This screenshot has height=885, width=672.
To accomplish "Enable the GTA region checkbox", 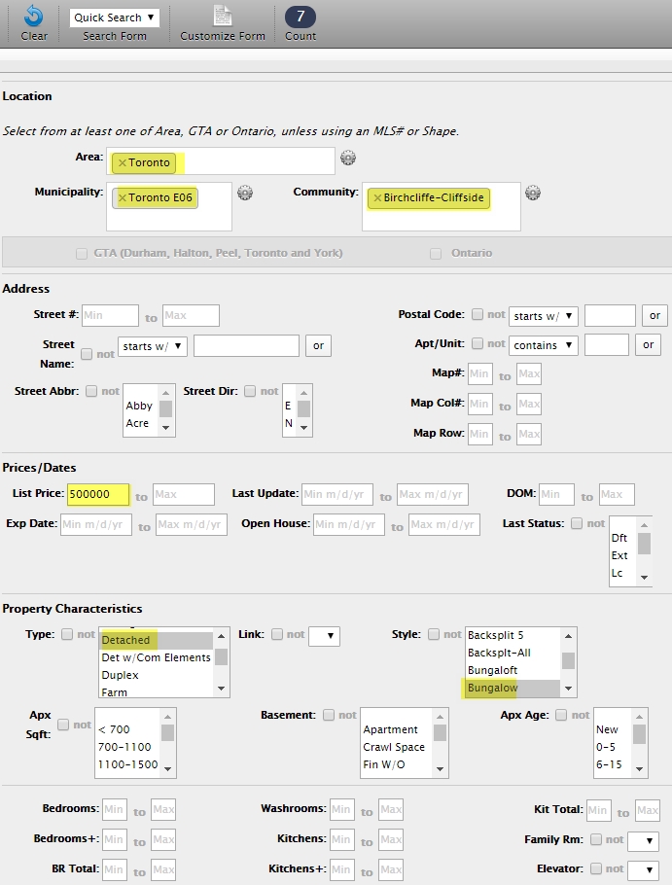I will coord(83,254).
